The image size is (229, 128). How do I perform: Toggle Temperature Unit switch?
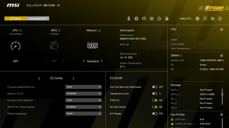155,94
